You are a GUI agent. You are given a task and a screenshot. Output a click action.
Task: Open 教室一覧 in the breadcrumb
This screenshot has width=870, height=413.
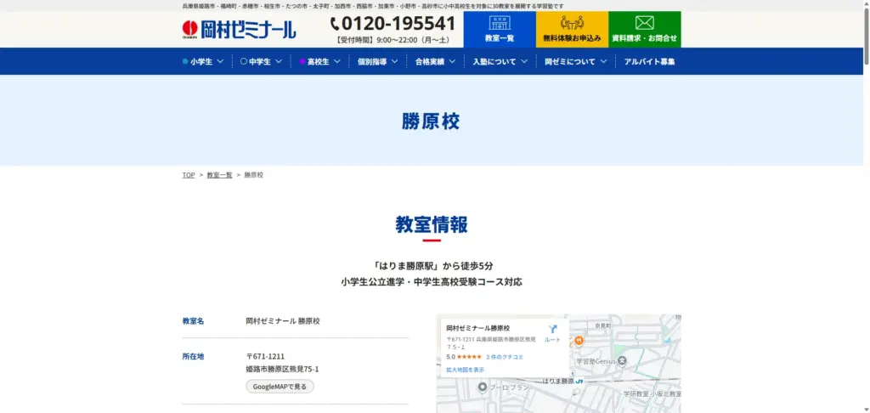tap(219, 175)
